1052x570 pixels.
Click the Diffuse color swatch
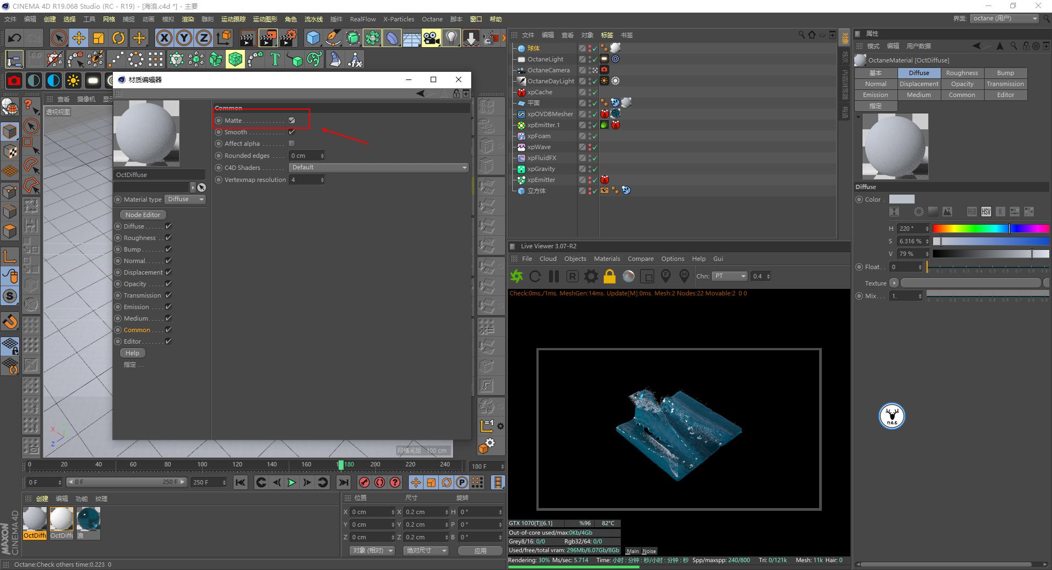[901, 200]
